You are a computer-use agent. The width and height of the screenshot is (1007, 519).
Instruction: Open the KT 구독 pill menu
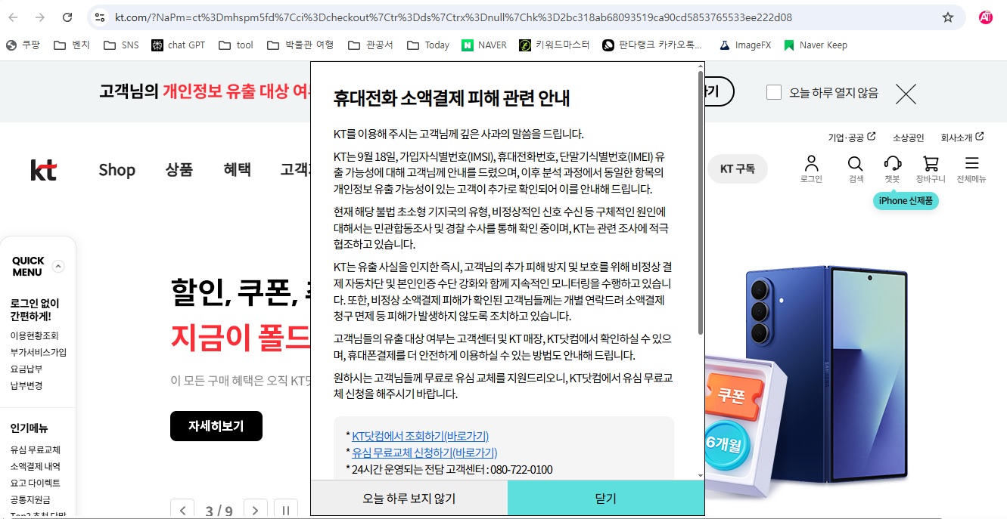[738, 169]
